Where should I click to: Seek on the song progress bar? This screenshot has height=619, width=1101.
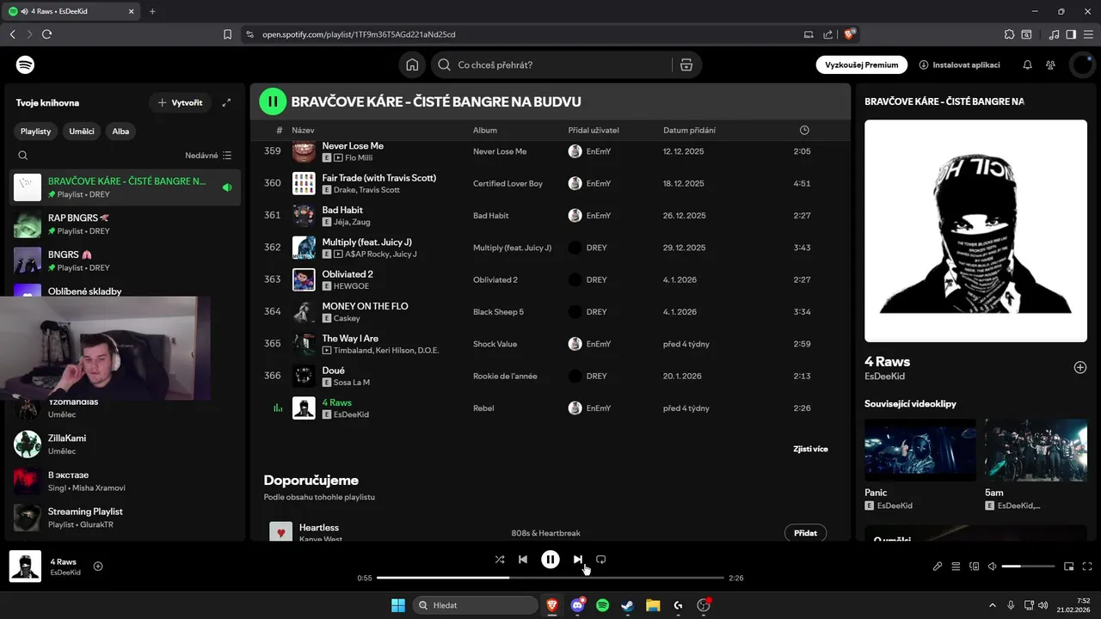pyautogui.click(x=550, y=578)
